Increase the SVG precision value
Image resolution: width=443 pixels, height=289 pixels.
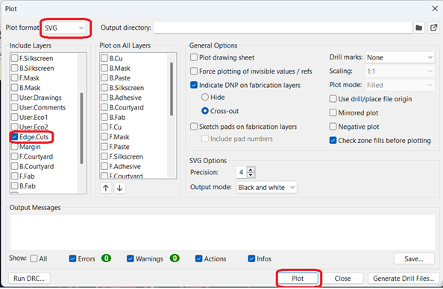(251, 169)
